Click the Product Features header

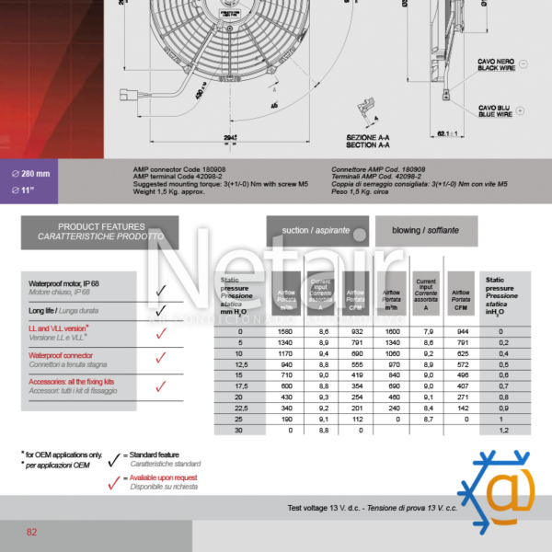point(100,232)
